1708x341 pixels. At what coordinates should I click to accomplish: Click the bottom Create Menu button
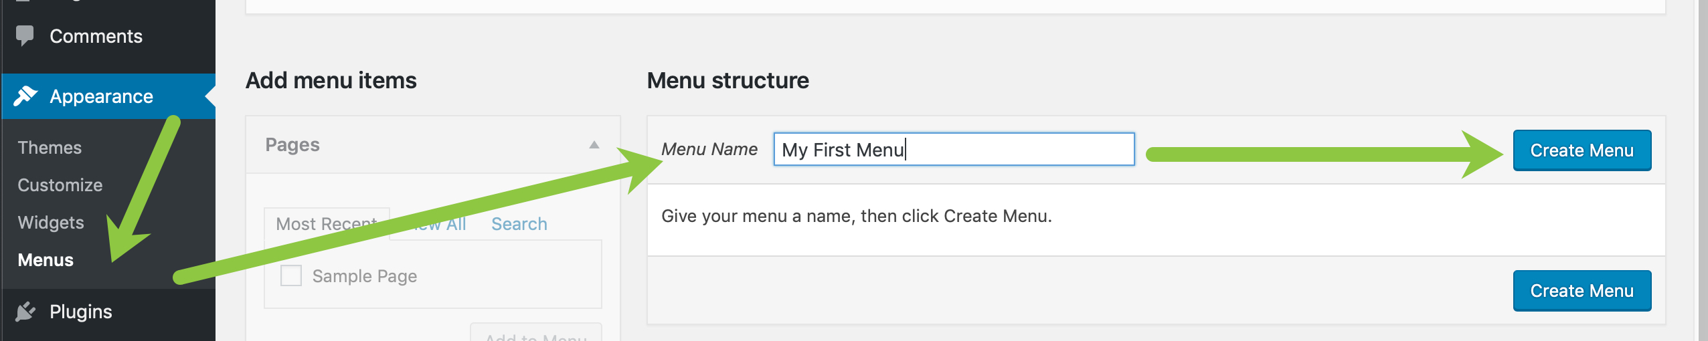(x=1582, y=291)
